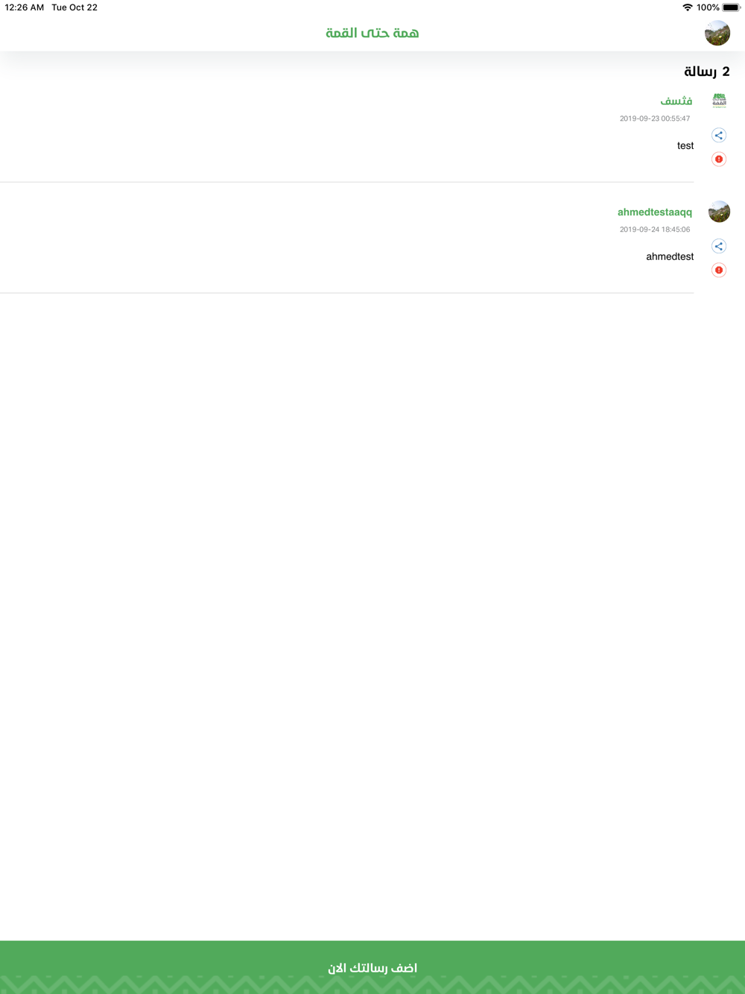Screen dimensions: 745x994
Task: Tap the Tue Oct 22 date
Action: tap(74, 7)
